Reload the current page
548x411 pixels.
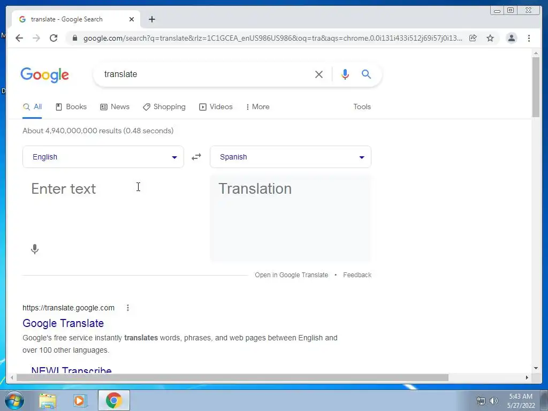[54, 38]
